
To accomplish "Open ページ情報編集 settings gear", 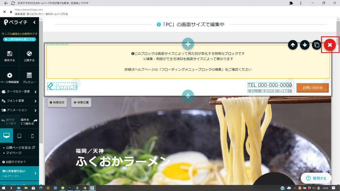I will pos(10,78).
